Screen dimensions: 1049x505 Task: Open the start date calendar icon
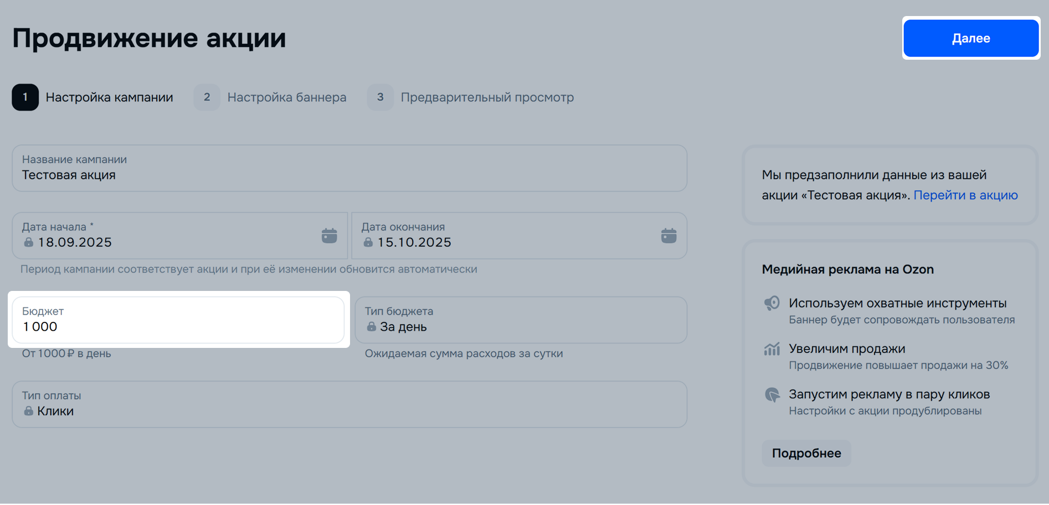pyautogui.click(x=329, y=236)
